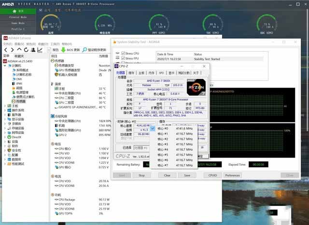Image resolution: width=309 pixels, height=225 pixels.
Task: Select Profile 1 in Ryzen Master
Action: pyautogui.click(x=18, y=29)
